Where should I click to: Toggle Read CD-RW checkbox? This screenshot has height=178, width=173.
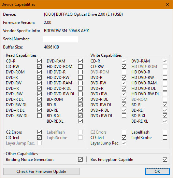39,67
